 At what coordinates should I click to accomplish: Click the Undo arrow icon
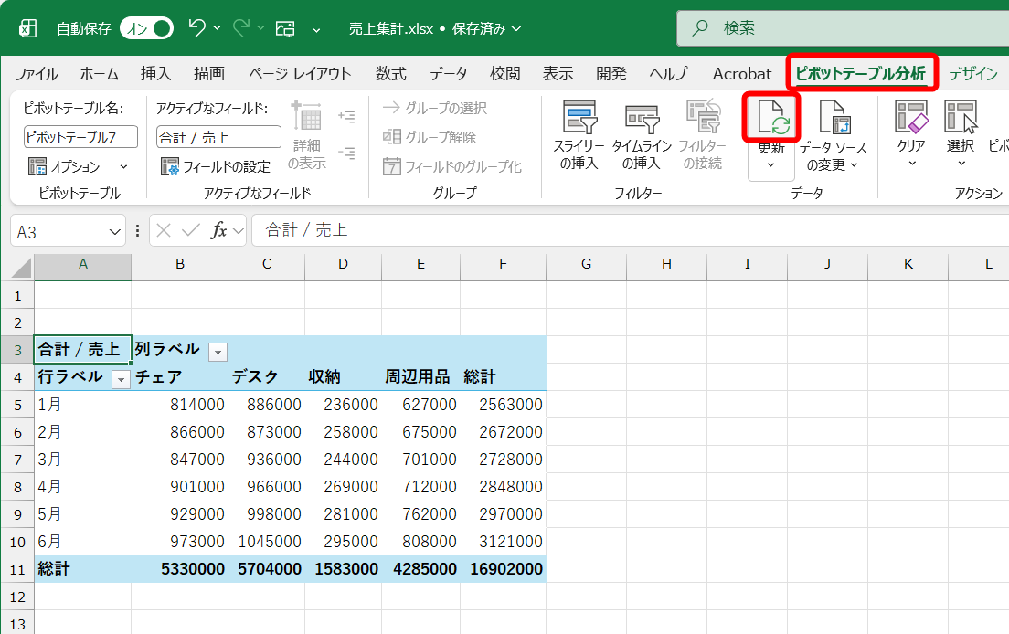(x=196, y=27)
